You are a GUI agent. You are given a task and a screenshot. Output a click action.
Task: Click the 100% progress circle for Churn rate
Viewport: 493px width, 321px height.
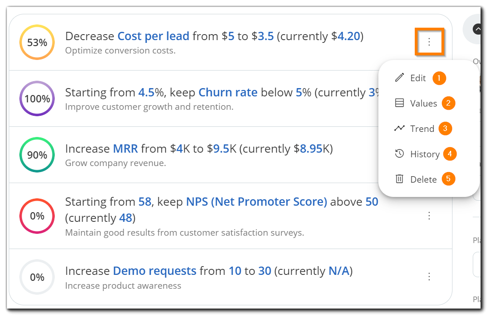(x=37, y=99)
